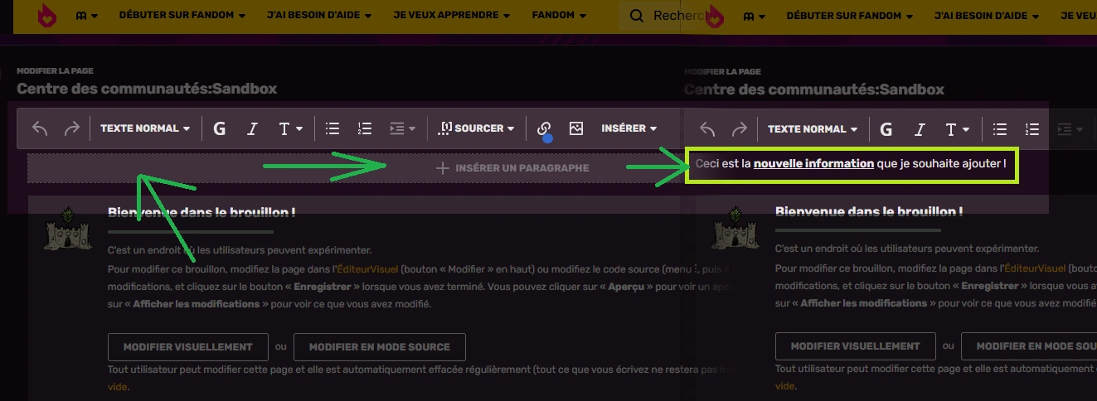Click MODIFIER EN MODE SOU… button in right panel
The image size is (1097, 401).
point(1029,346)
